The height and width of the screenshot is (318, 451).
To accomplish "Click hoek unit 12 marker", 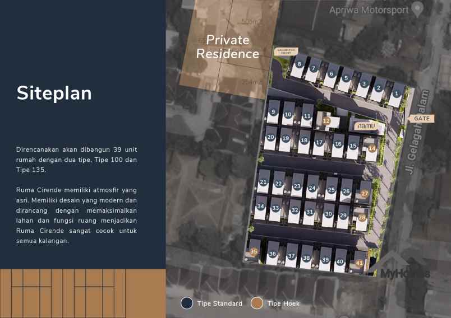I will click(326, 120).
